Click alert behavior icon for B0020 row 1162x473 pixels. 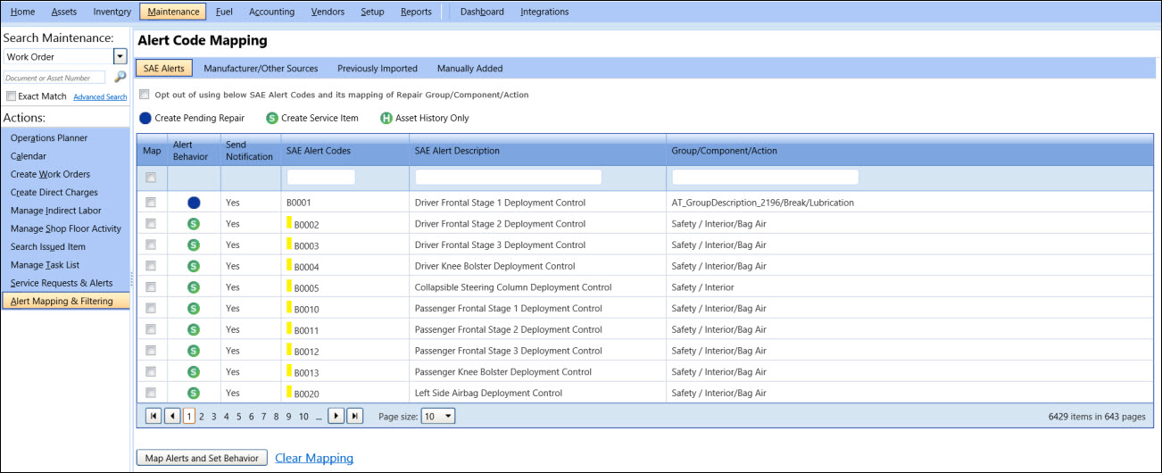click(194, 393)
